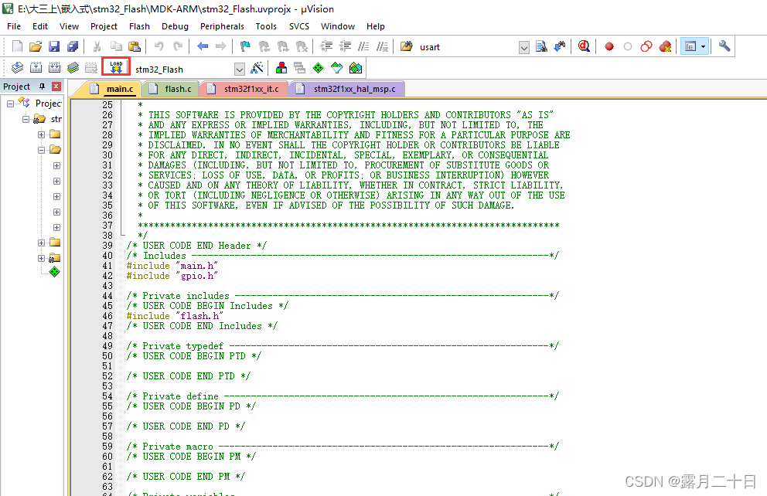The width and height of the screenshot is (767, 496).
Task: Collapse the Project root node
Action: [x=10, y=104]
